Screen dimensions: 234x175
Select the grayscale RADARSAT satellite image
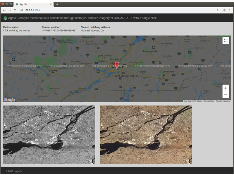(x=49, y=135)
